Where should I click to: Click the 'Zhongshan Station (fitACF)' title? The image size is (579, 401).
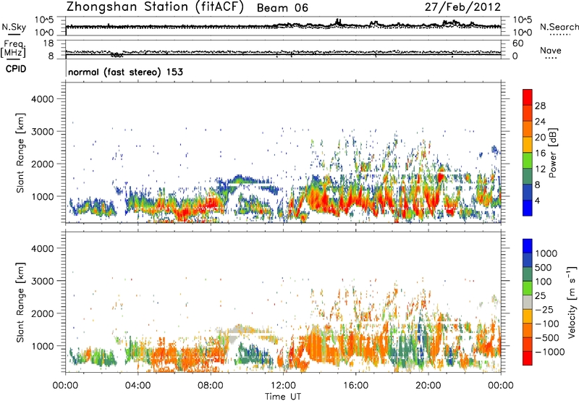click(155, 7)
